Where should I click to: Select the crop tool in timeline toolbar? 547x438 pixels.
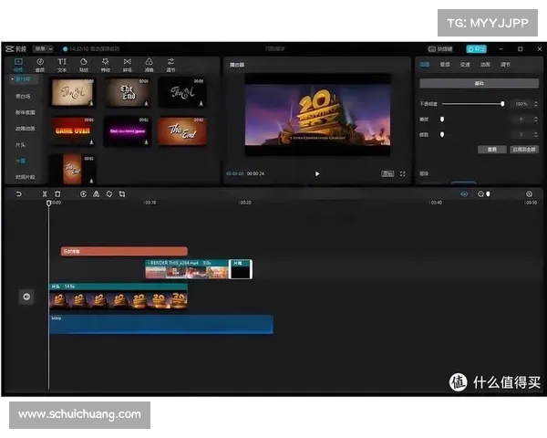click(x=122, y=193)
